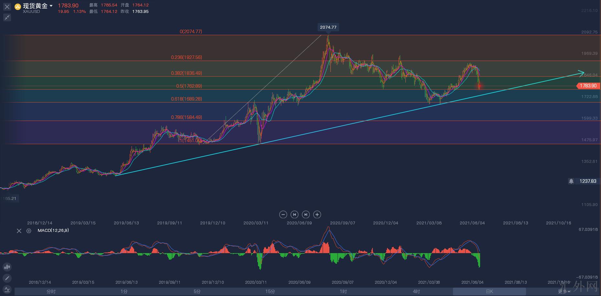This screenshot has width=601, height=296.
Task: Select the 0.5(1762.89) Fibonacci level label
Action: tap(189, 86)
